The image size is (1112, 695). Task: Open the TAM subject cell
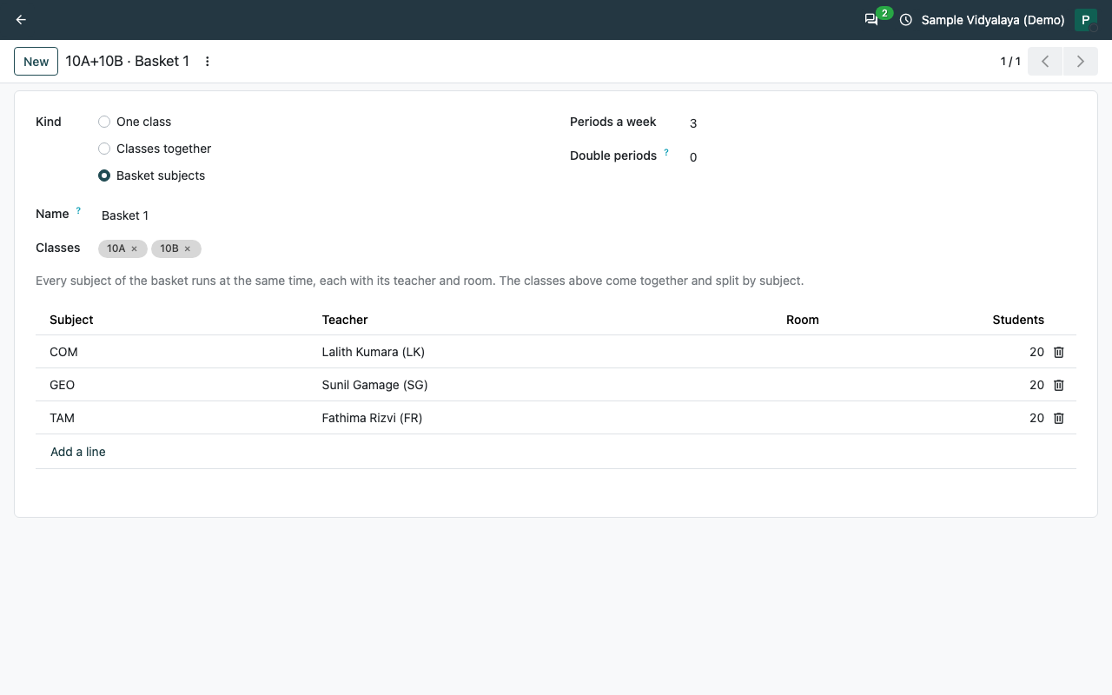[x=178, y=418]
